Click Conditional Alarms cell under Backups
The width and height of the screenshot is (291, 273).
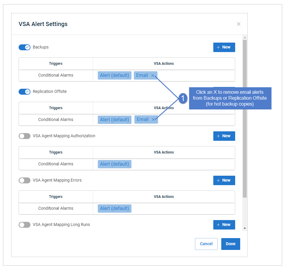click(x=56, y=75)
